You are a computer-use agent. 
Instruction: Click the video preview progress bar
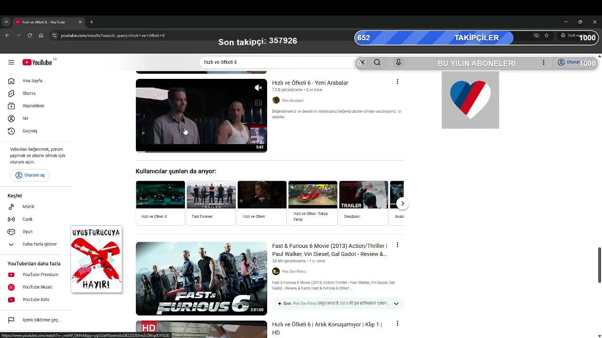[201, 152]
